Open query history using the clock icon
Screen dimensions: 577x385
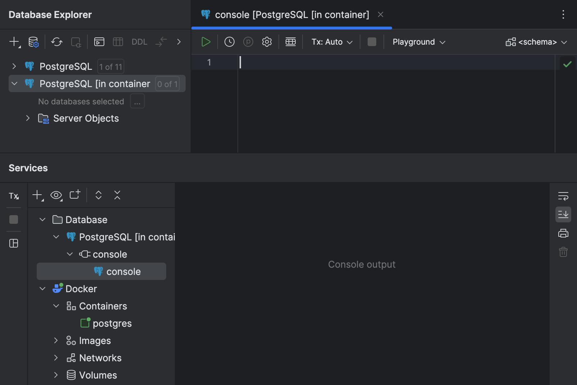click(x=229, y=41)
